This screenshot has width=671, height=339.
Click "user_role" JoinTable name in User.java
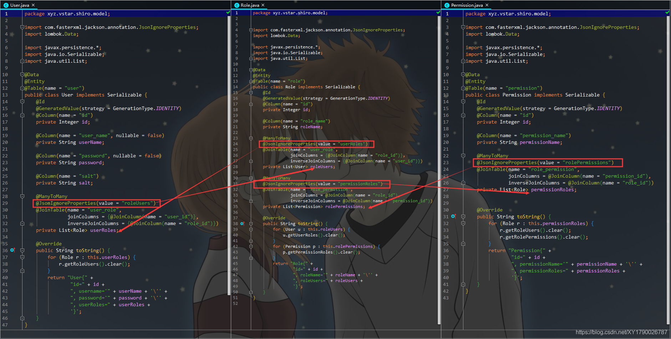tap(103, 210)
